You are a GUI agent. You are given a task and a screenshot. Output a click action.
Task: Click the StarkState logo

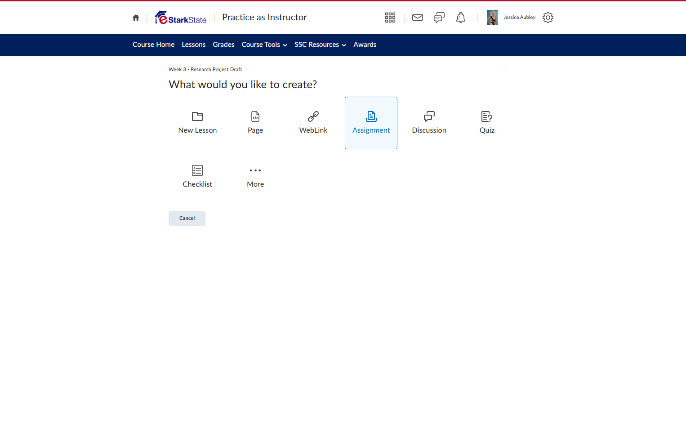coord(181,18)
